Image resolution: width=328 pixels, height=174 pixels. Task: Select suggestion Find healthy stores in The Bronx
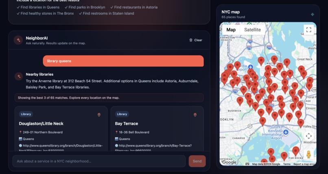tap(45, 13)
